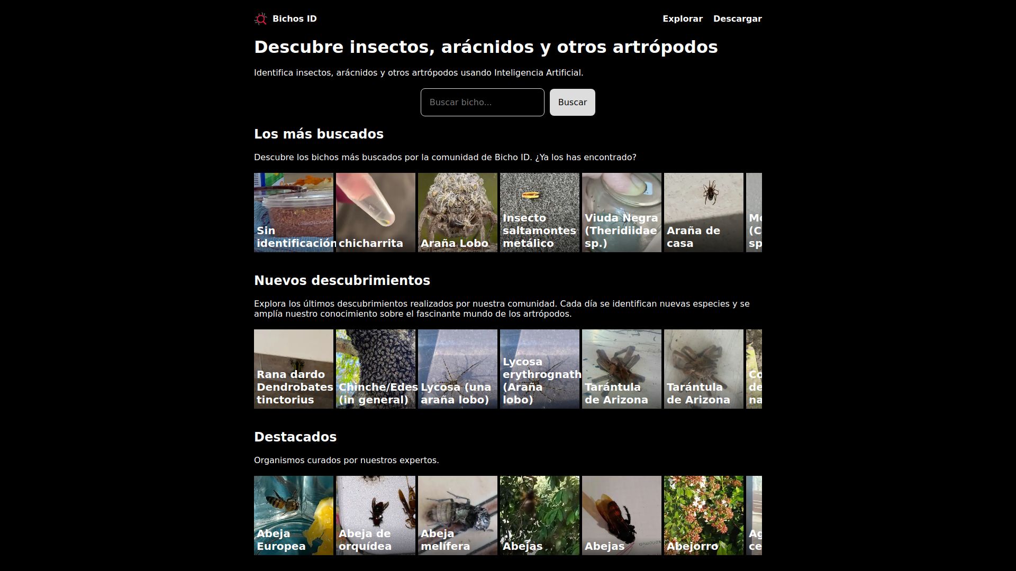Click the Buscar bicho search field

pos(482,103)
